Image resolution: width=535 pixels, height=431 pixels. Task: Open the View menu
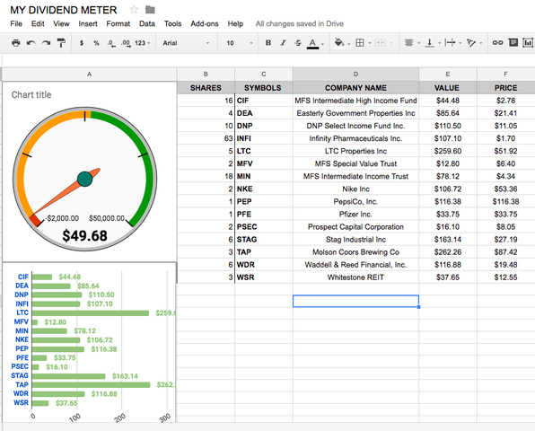(x=61, y=24)
